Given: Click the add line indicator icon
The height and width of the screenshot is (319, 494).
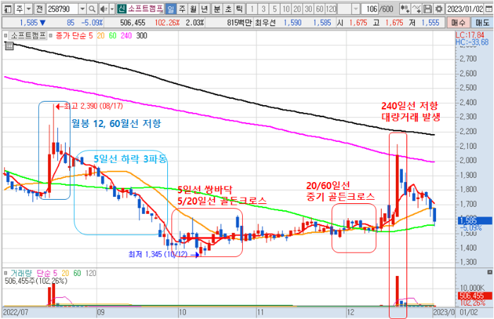Looking at the screenshot, I should click(x=416, y=9).
